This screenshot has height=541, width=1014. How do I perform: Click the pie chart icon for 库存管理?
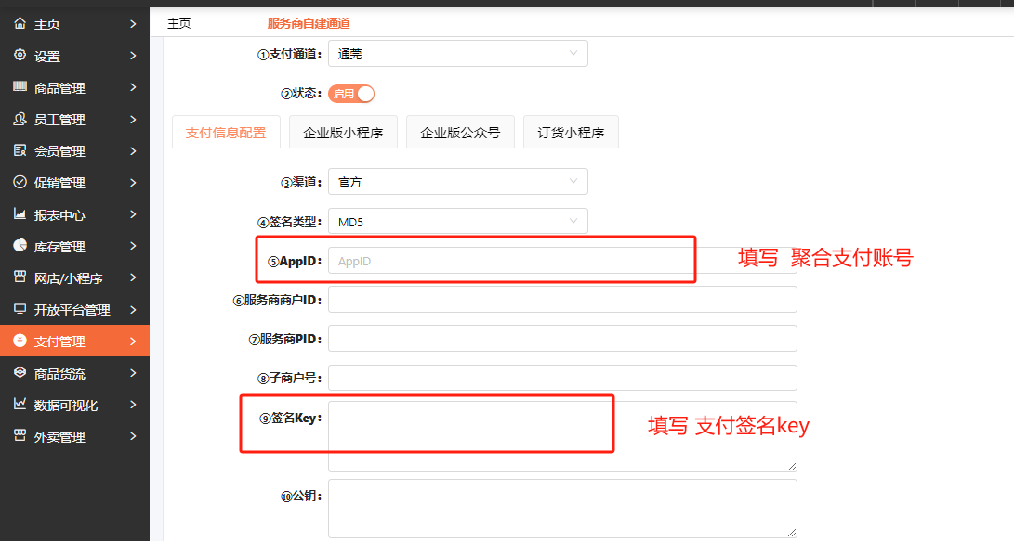tap(20, 246)
